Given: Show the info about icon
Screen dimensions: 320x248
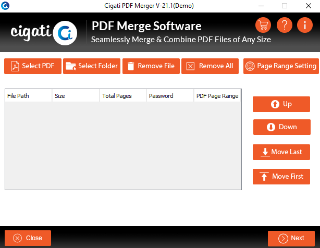Looking at the screenshot, I should [305, 26].
